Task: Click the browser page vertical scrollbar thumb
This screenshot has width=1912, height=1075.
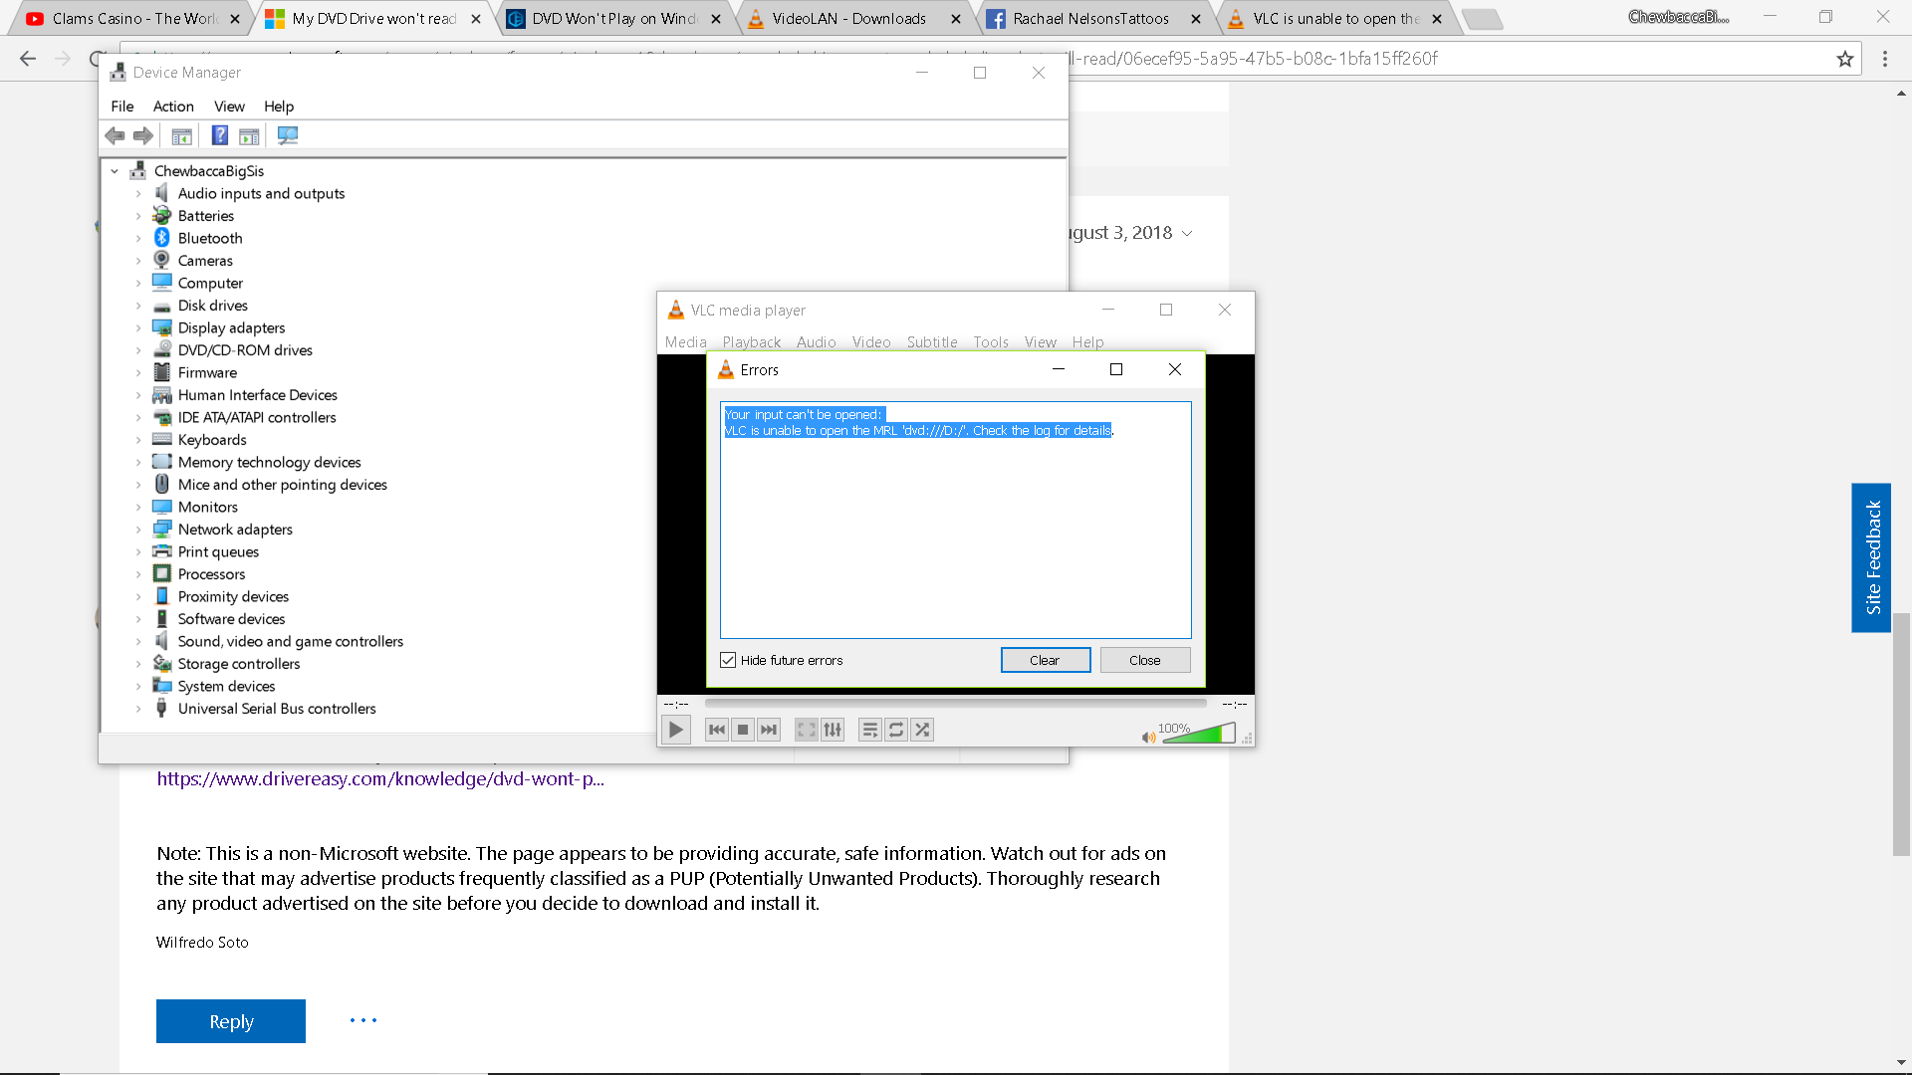Action: click(1901, 735)
